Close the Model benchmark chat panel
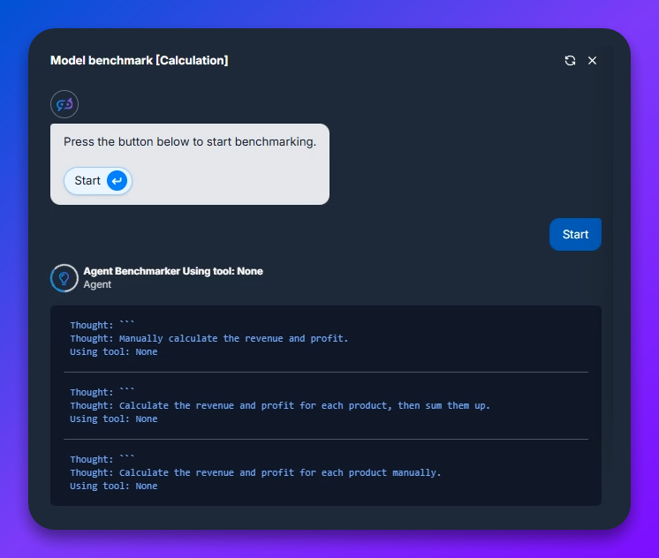 [x=593, y=60]
